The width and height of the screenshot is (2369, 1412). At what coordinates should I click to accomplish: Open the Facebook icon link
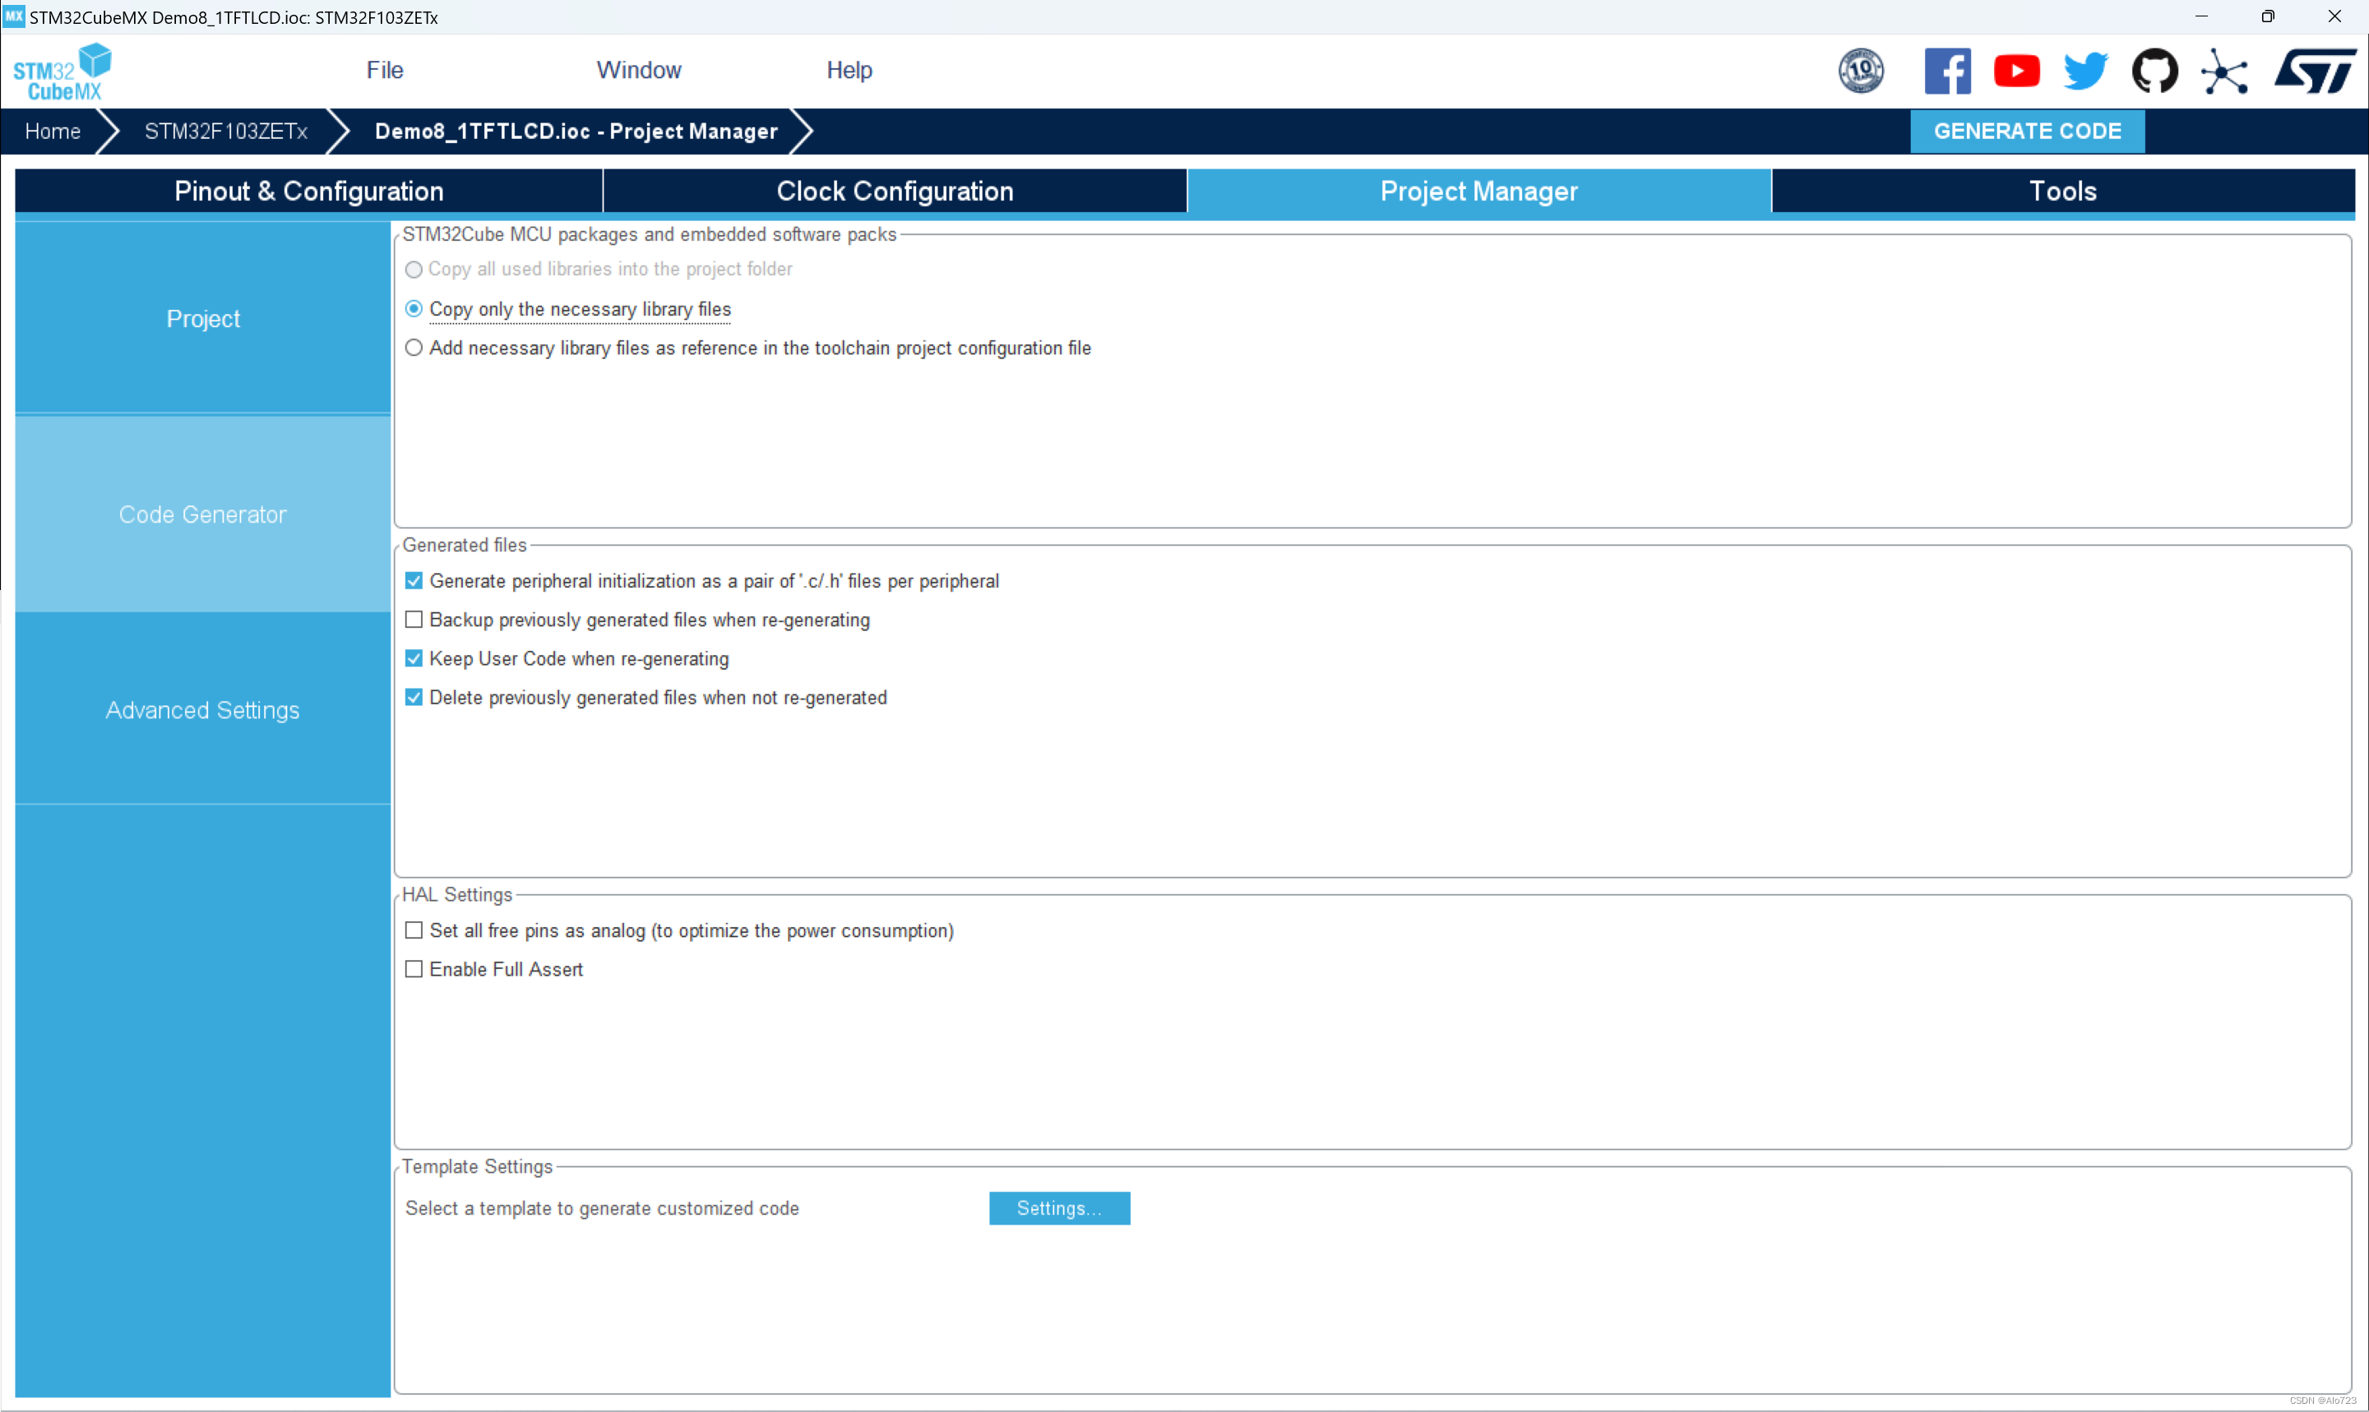point(1946,72)
